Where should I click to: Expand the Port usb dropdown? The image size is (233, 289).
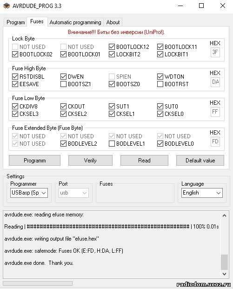(x=73, y=193)
